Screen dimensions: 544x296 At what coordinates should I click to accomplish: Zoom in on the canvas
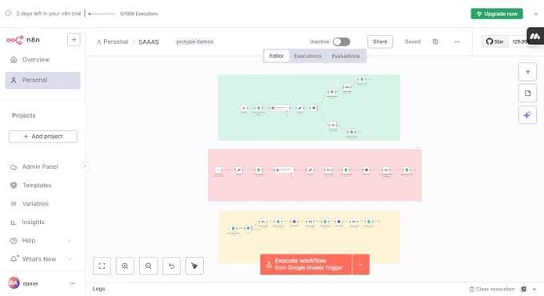125,266
